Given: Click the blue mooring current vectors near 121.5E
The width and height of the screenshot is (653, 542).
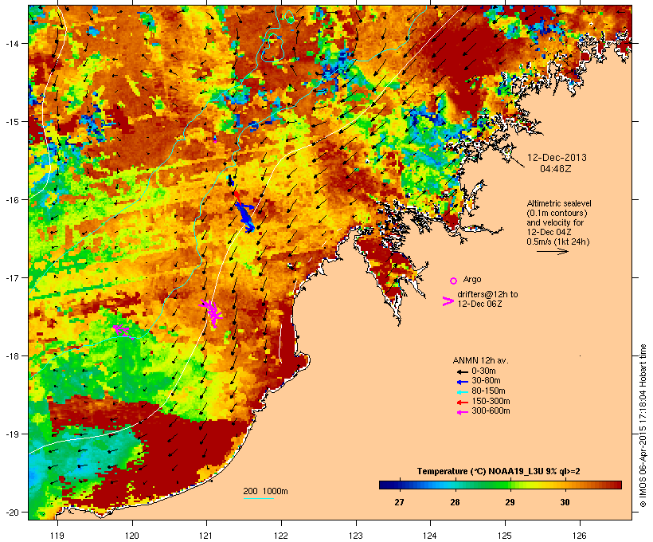Looking at the screenshot, I should click(244, 216).
